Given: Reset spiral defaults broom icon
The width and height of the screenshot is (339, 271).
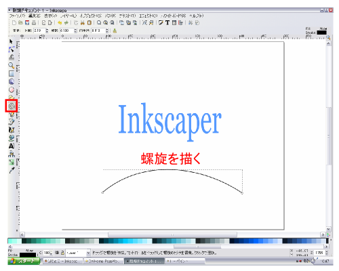Looking at the screenshot, I should 115,30.
